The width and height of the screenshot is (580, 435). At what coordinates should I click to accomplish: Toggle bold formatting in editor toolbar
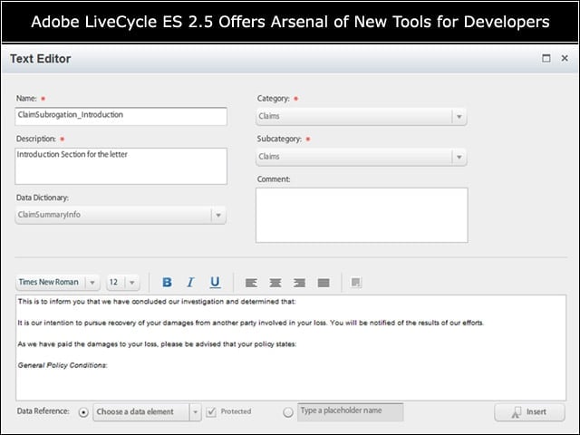pyautogui.click(x=167, y=282)
